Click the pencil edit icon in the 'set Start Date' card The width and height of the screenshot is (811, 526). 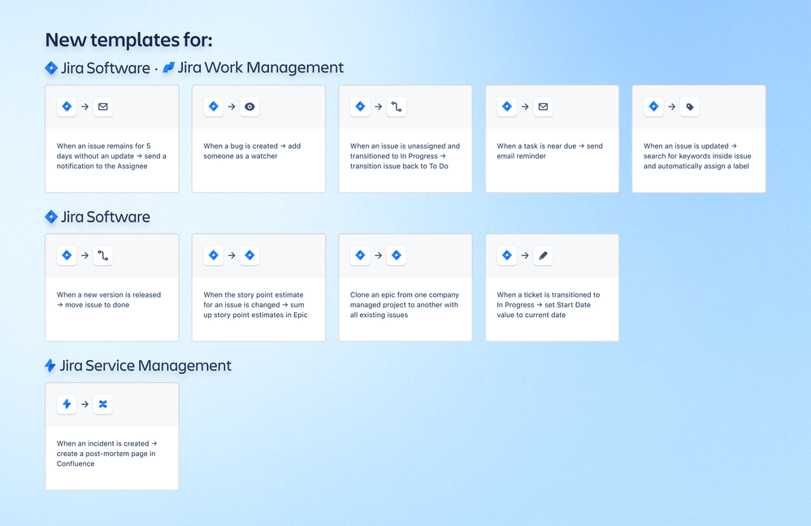pyautogui.click(x=543, y=255)
